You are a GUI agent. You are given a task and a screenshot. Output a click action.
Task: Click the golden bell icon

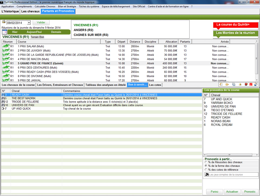240,84
